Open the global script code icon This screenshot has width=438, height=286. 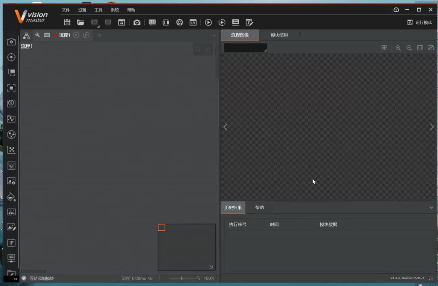tap(193, 22)
